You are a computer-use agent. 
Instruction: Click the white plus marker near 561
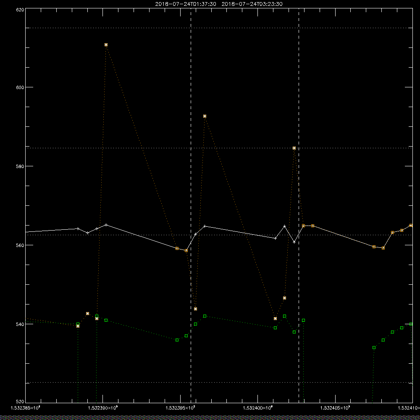(294, 242)
